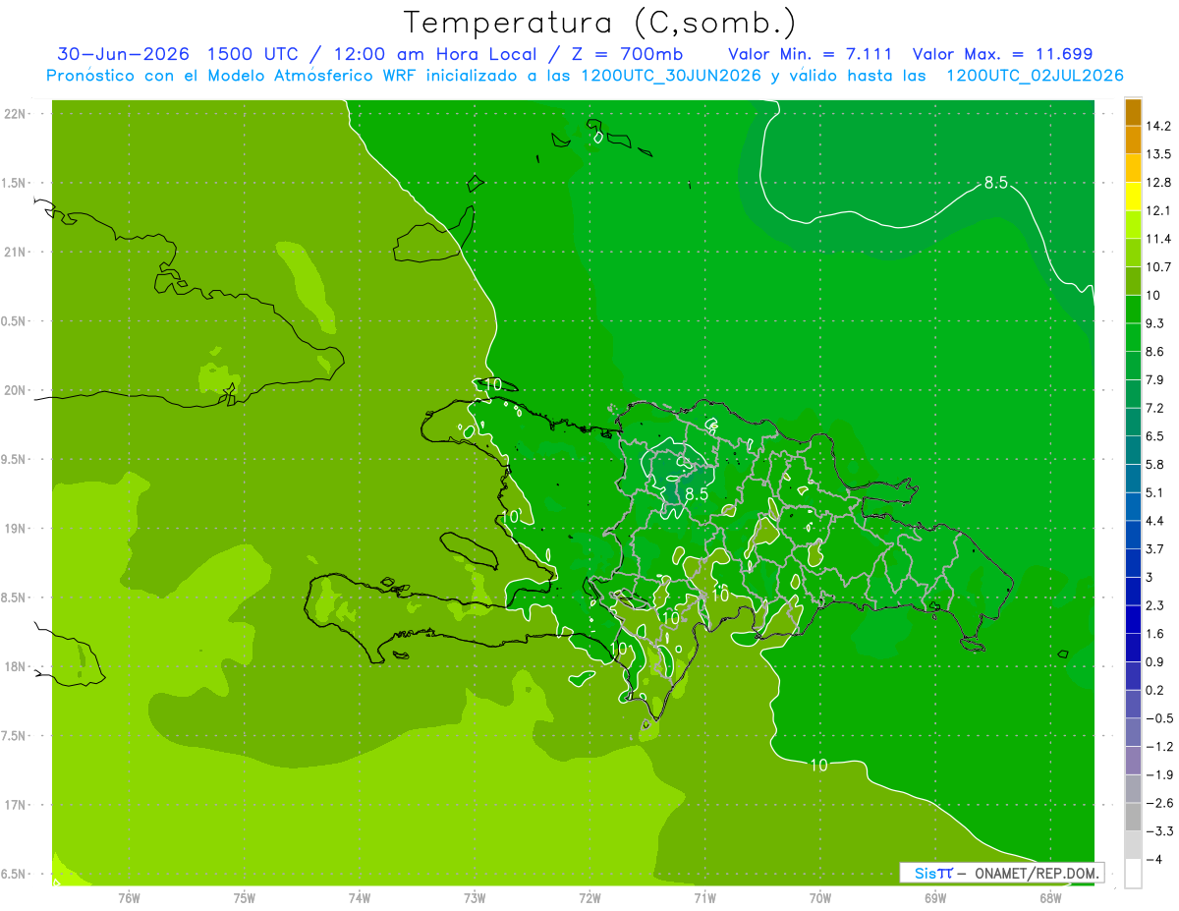Pick the purple swatch between -1.9 and -1.2
Image resolution: width=1179 pixels, height=911 pixels.
(1133, 761)
